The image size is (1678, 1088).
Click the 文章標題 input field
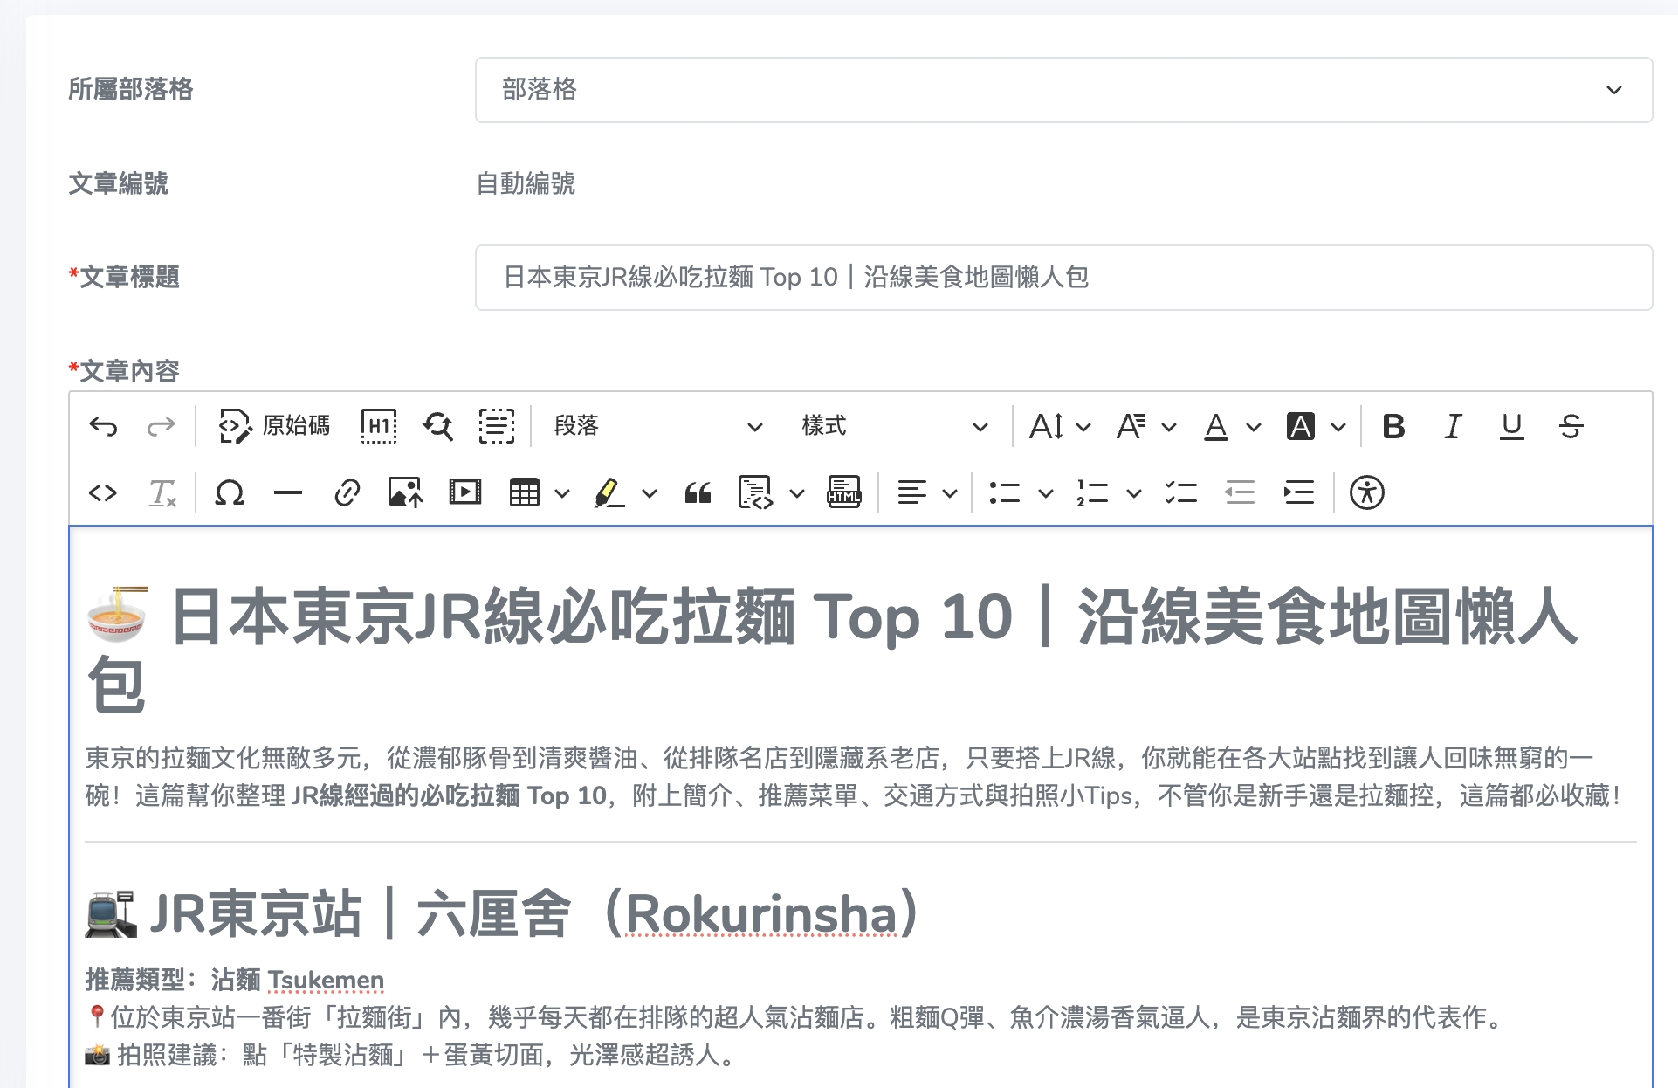[x=1063, y=278]
